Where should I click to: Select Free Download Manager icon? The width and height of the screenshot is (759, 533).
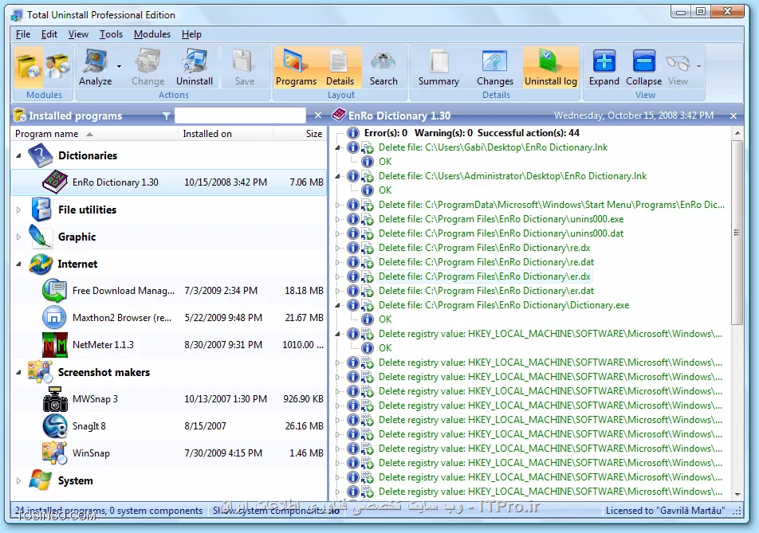point(55,291)
